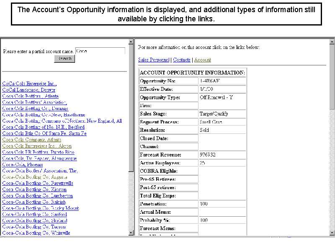Open the Contacts link
This screenshot has height=251, width=335.
point(182,60)
